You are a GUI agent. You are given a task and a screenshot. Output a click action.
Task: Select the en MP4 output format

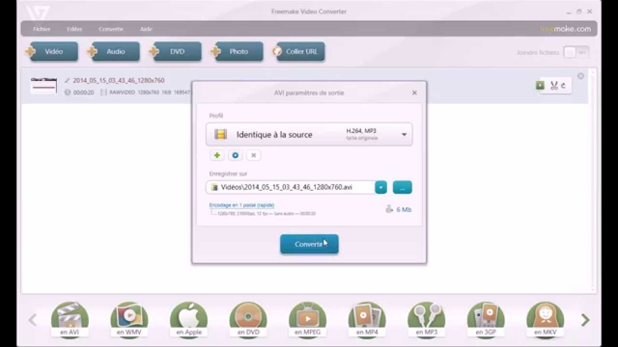coord(367,320)
